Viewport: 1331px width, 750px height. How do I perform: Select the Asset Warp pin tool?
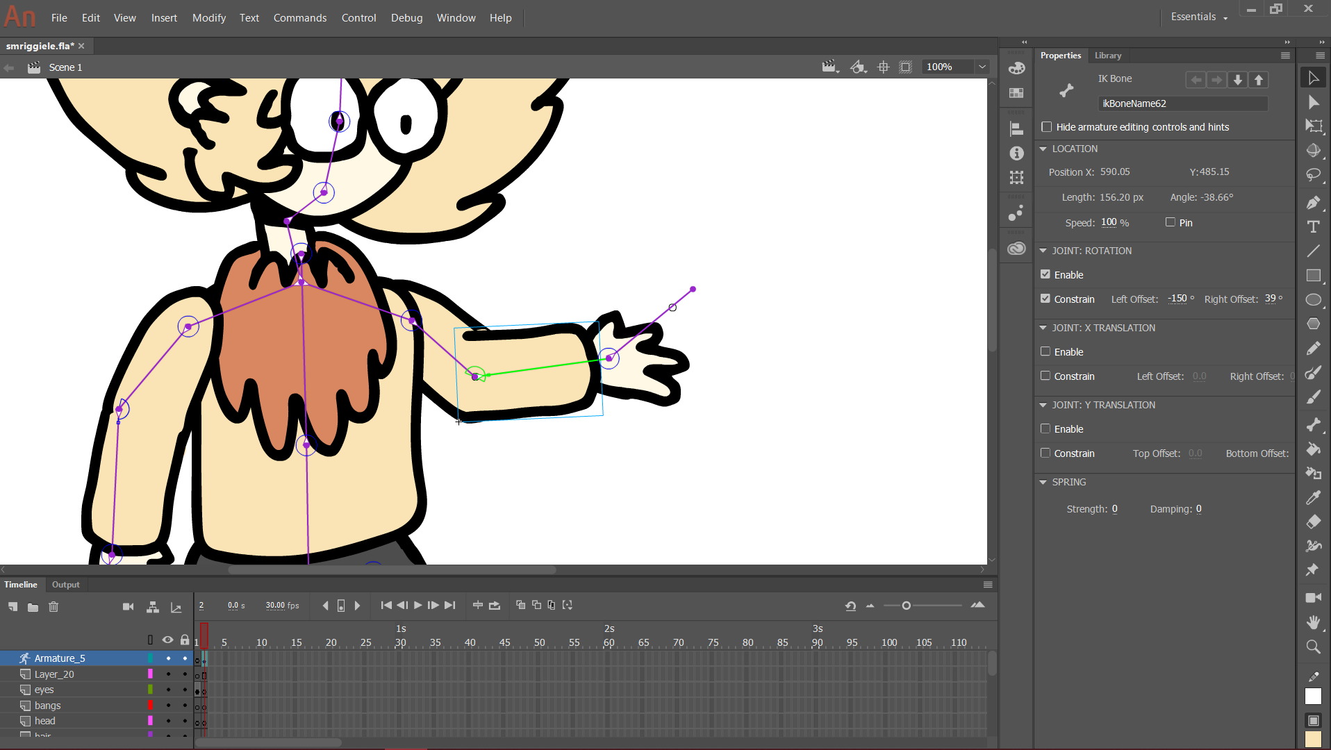click(x=1313, y=570)
